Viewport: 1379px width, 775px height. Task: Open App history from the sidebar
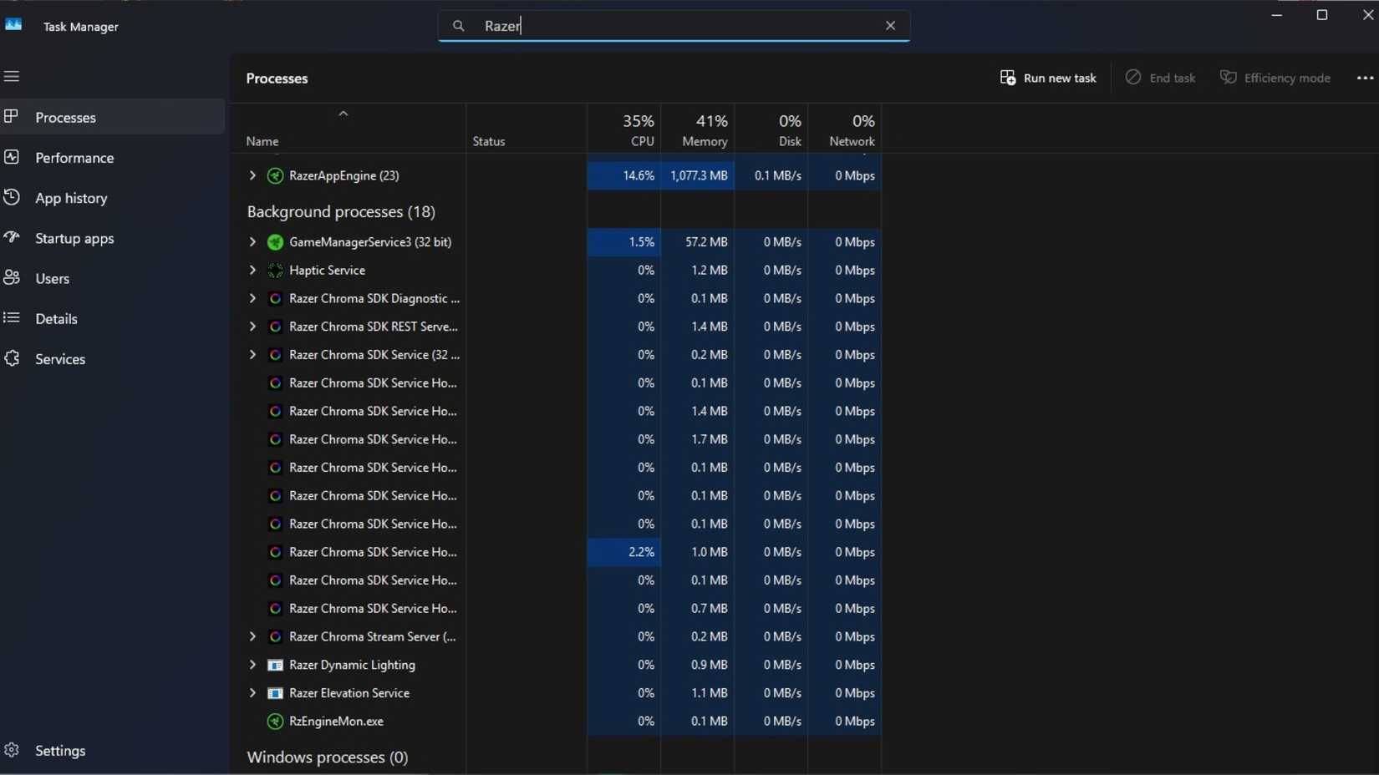[x=71, y=197]
